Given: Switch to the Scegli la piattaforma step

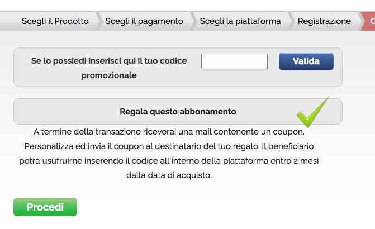Looking at the screenshot, I should coord(240,21).
